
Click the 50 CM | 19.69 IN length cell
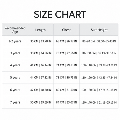click(x=41, y=102)
